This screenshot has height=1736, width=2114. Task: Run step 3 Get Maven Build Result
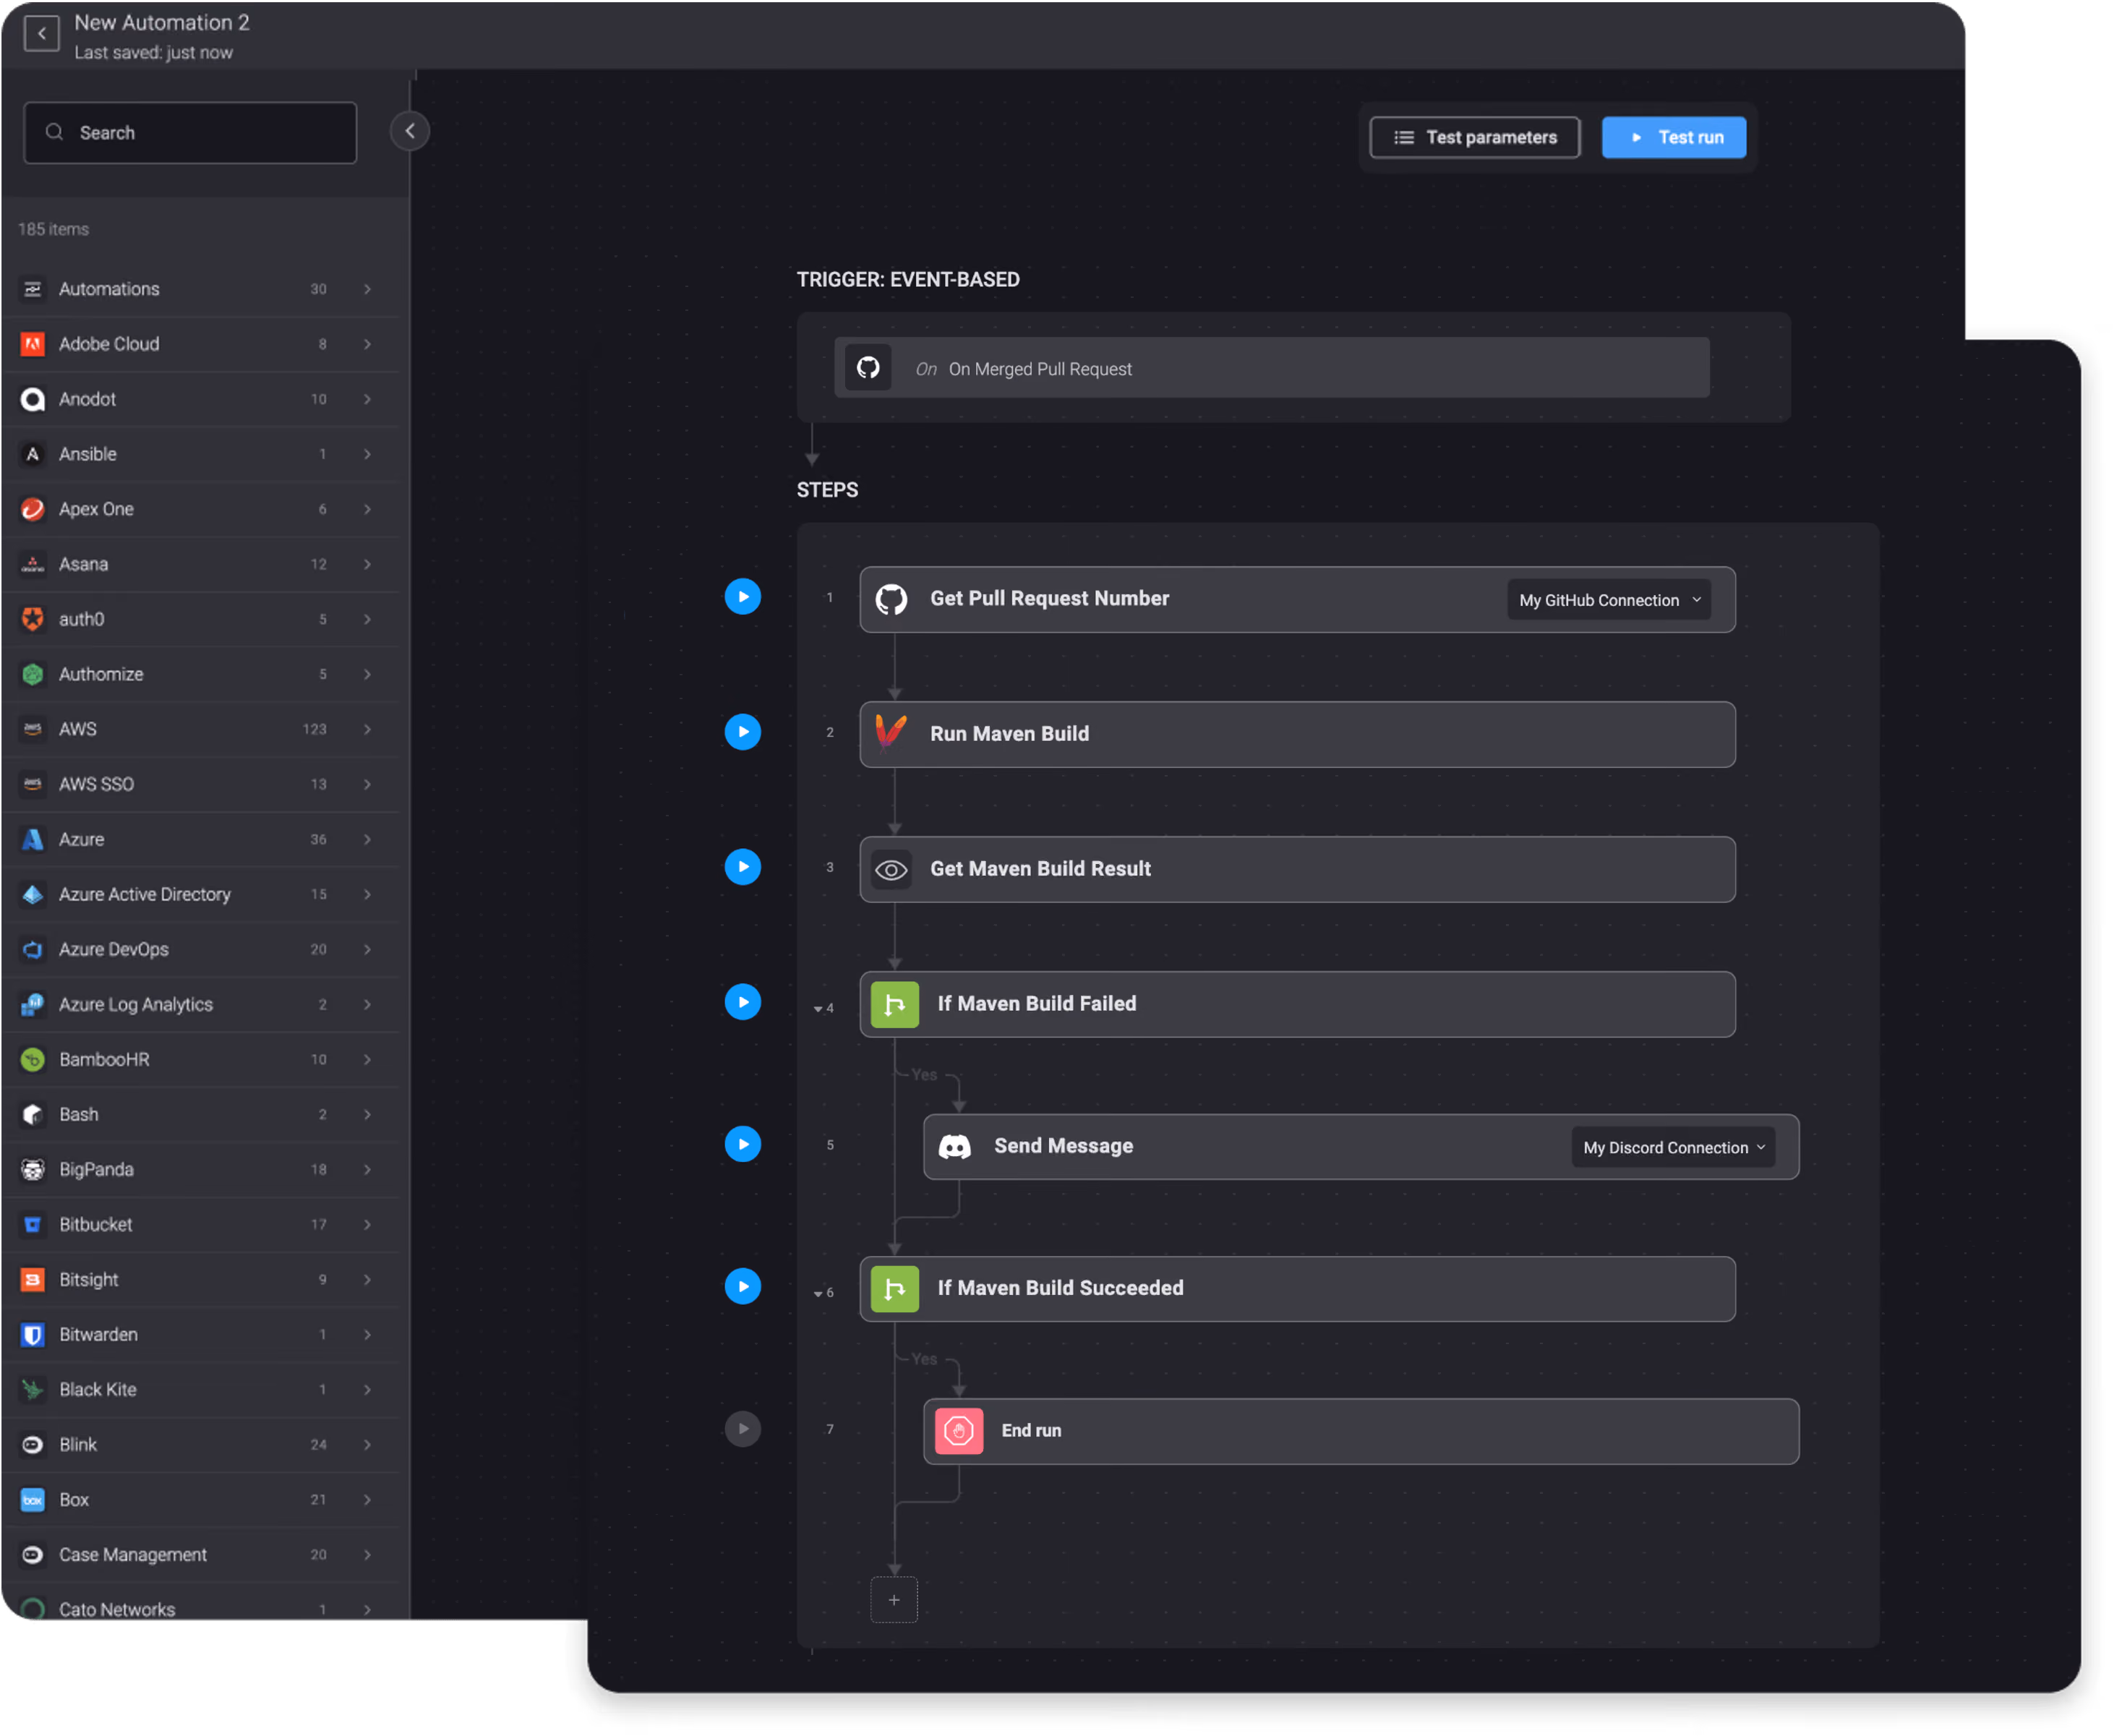(x=742, y=867)
